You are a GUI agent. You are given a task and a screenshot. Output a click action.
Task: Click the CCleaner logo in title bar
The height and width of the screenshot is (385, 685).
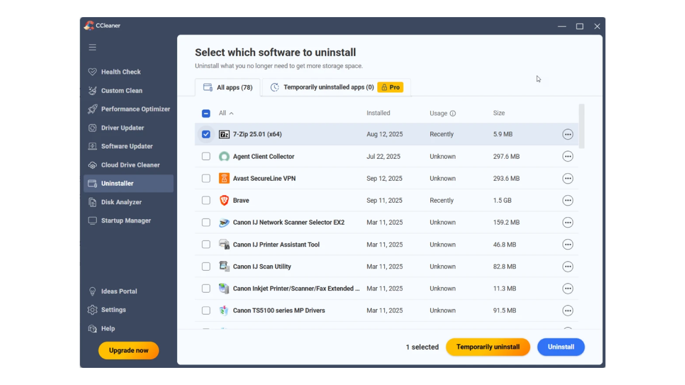pos(89,26)
